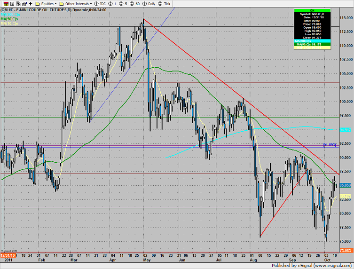The height and width of the screenshot is (269, 354).
Task: Click the 85.050 last price marker
Action: (x=346, y=185)
